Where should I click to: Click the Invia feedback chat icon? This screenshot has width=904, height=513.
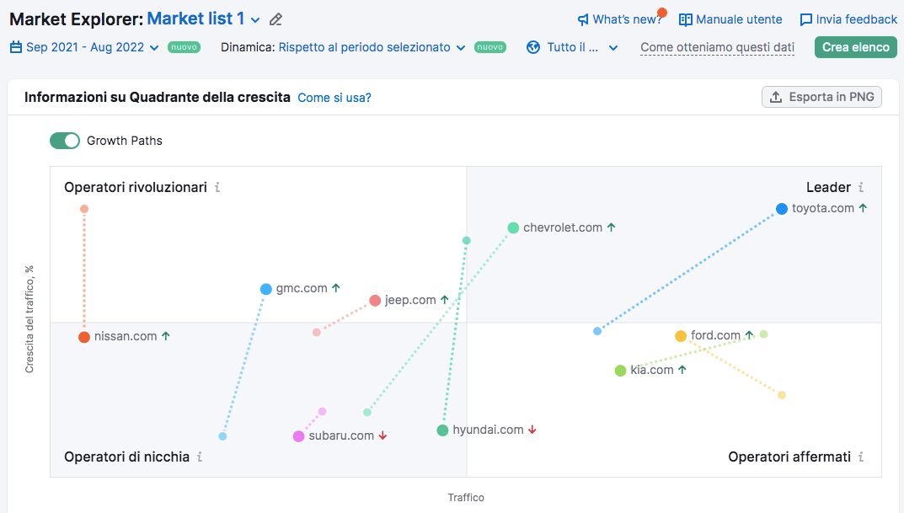[806, 19]
